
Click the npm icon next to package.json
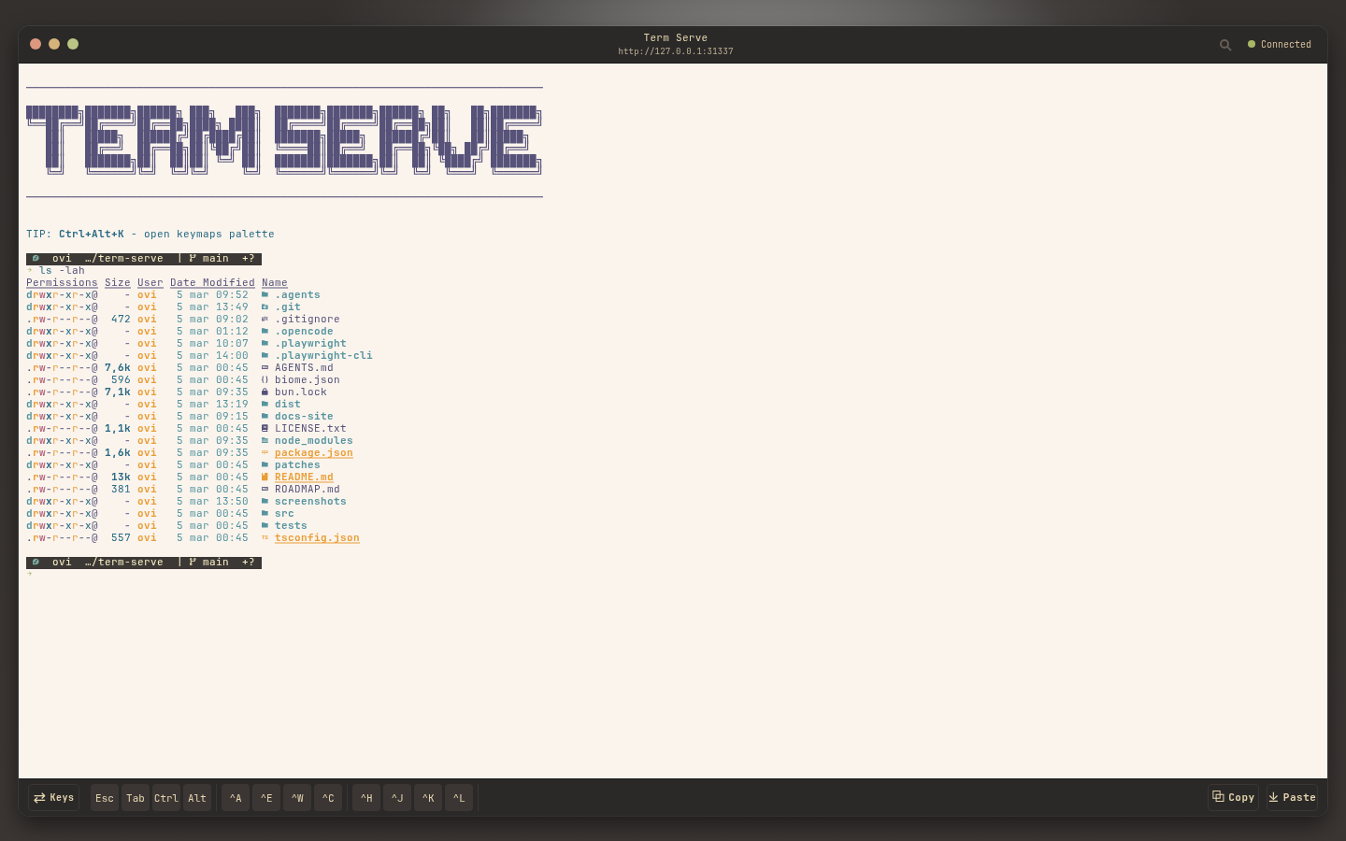point(265,452)
